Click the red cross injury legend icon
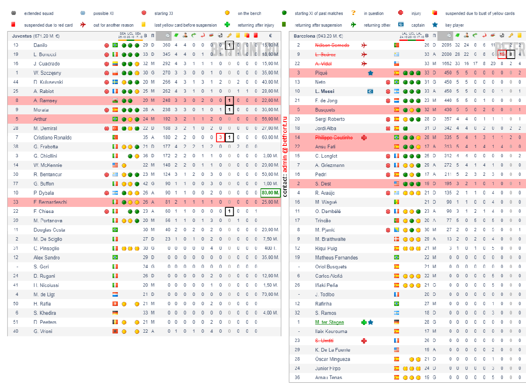 tap(401, 13)
